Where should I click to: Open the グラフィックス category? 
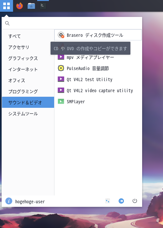point(28,58)
